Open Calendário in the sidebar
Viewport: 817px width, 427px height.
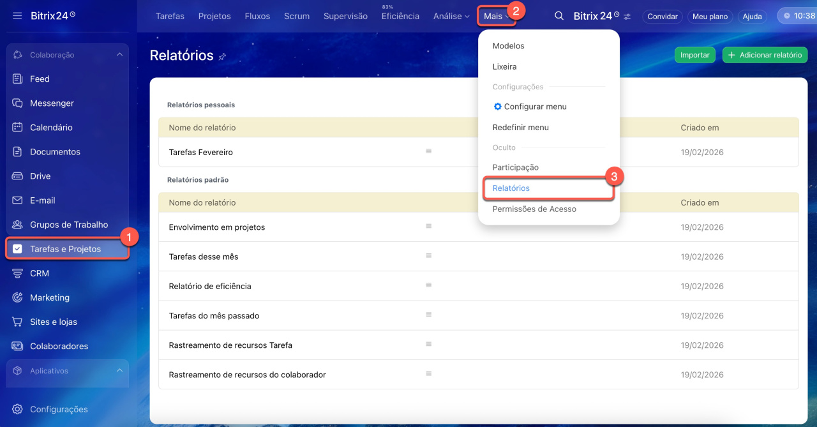pos(51,128)
